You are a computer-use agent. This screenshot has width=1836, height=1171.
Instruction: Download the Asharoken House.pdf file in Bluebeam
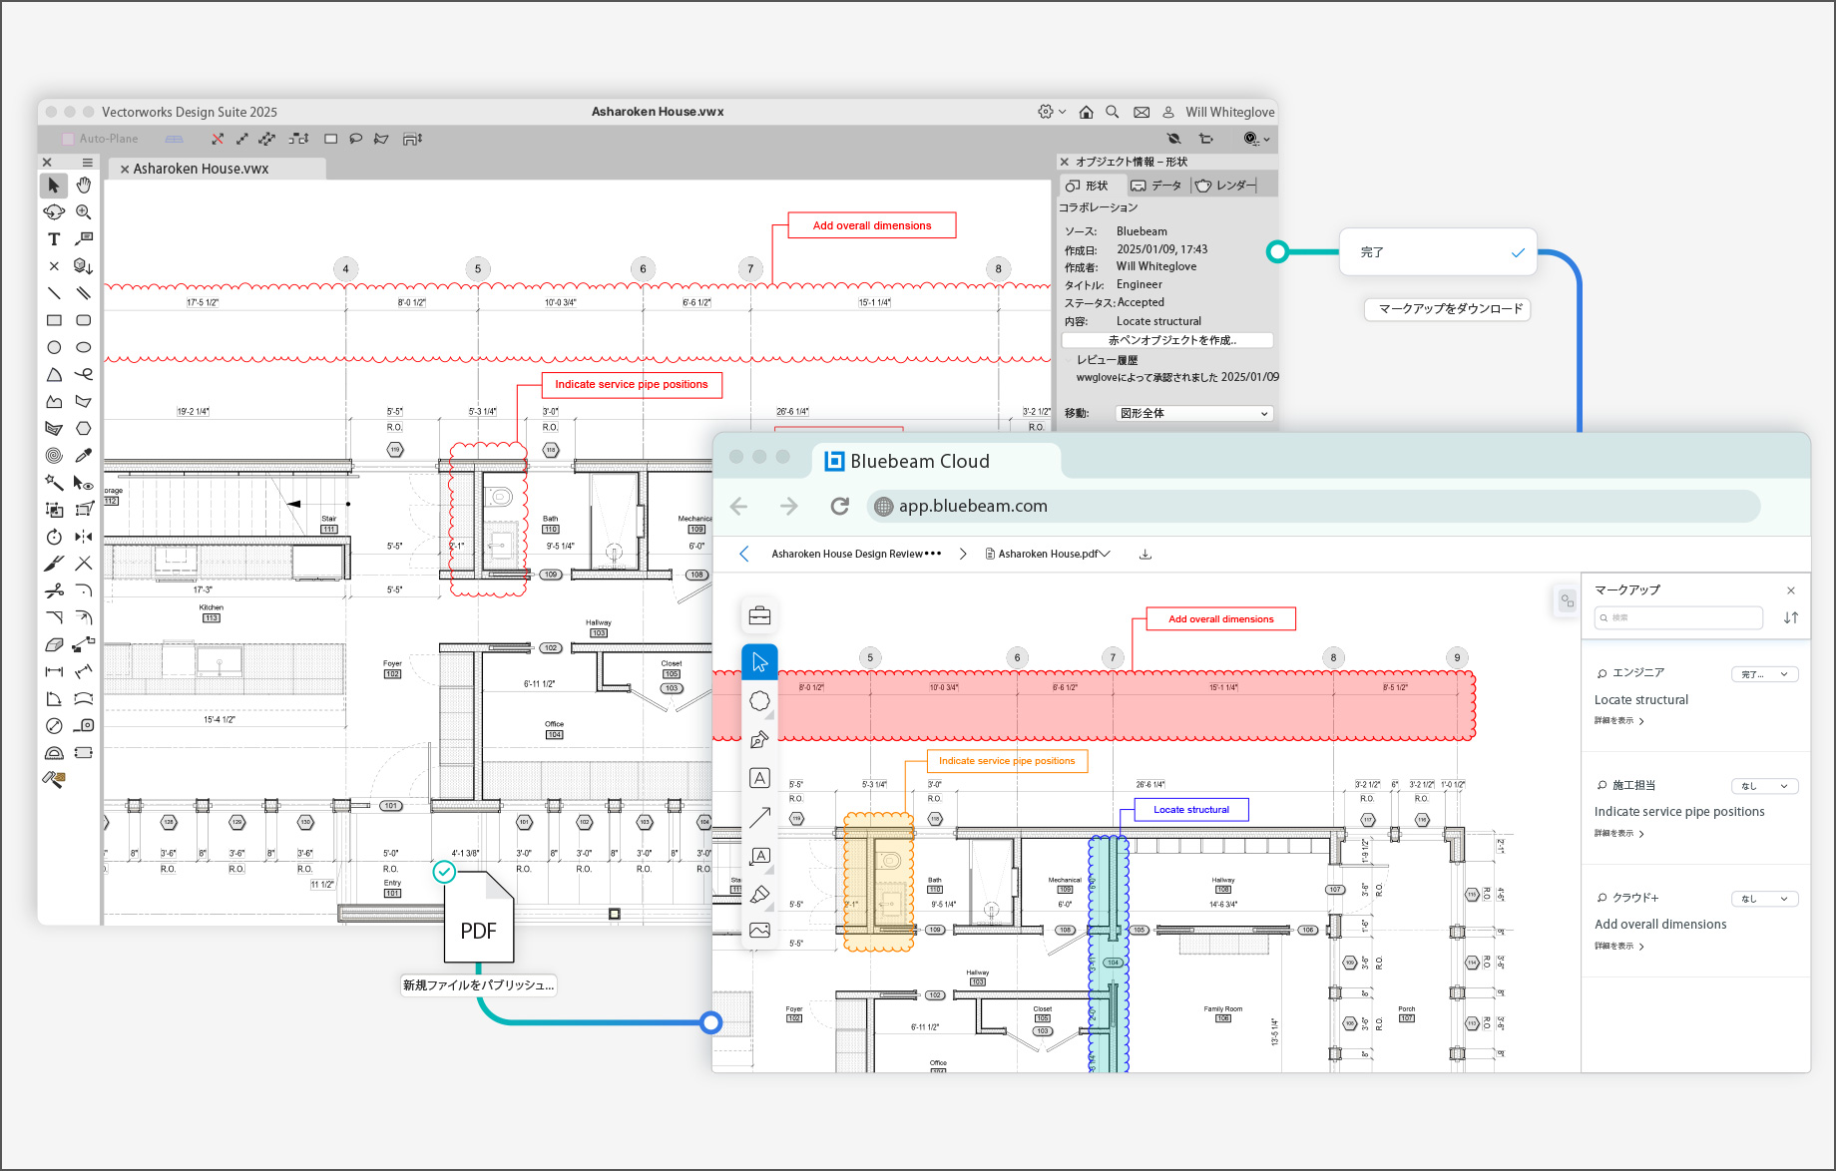1146,554
